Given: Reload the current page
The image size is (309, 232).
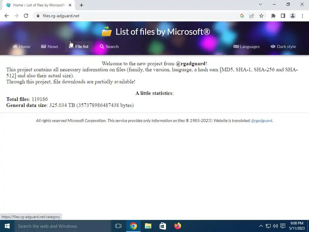Looking at the screenshot, I should pyautogui.click(x=26, y=16).
